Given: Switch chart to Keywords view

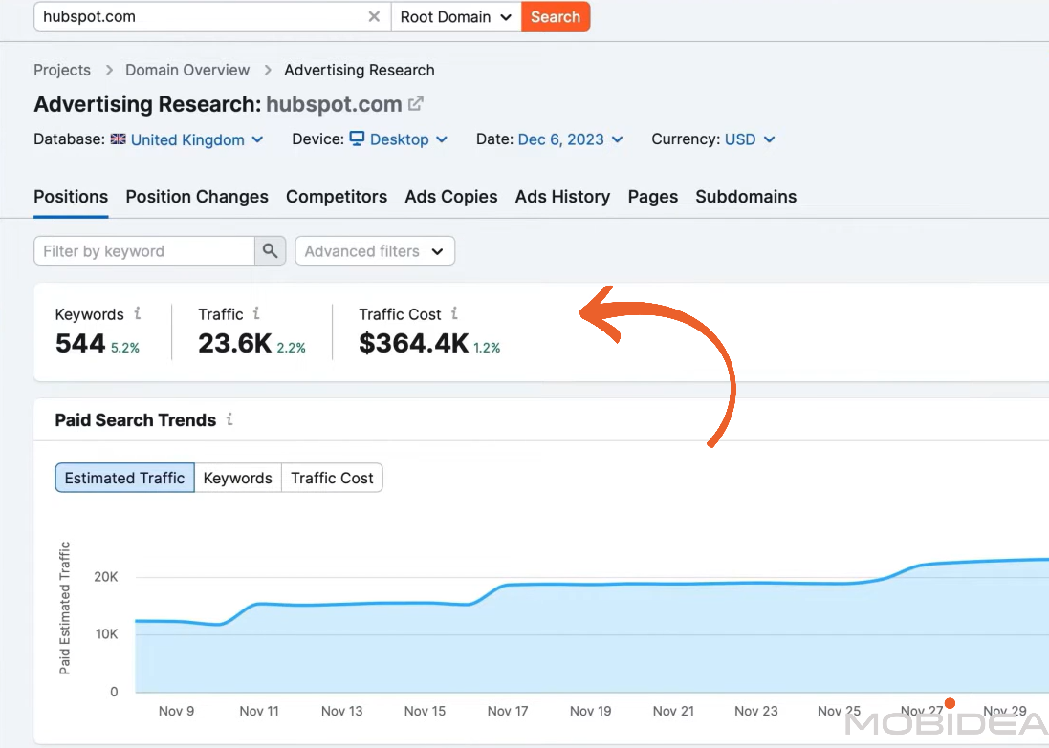Looking at the screenshot, I should point(237,478).
